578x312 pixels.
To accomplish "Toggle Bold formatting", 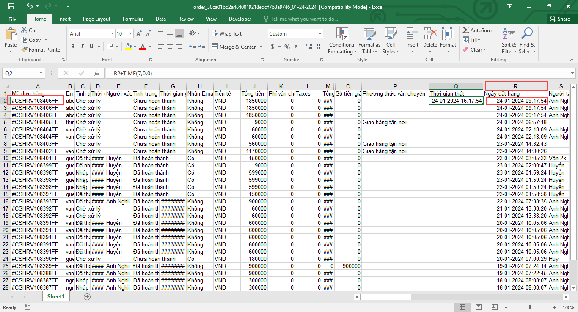I will coord(73,47).
